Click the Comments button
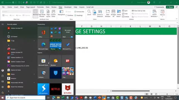The width and height of the screenshot is (179, 100). click(x=159, y=7)
